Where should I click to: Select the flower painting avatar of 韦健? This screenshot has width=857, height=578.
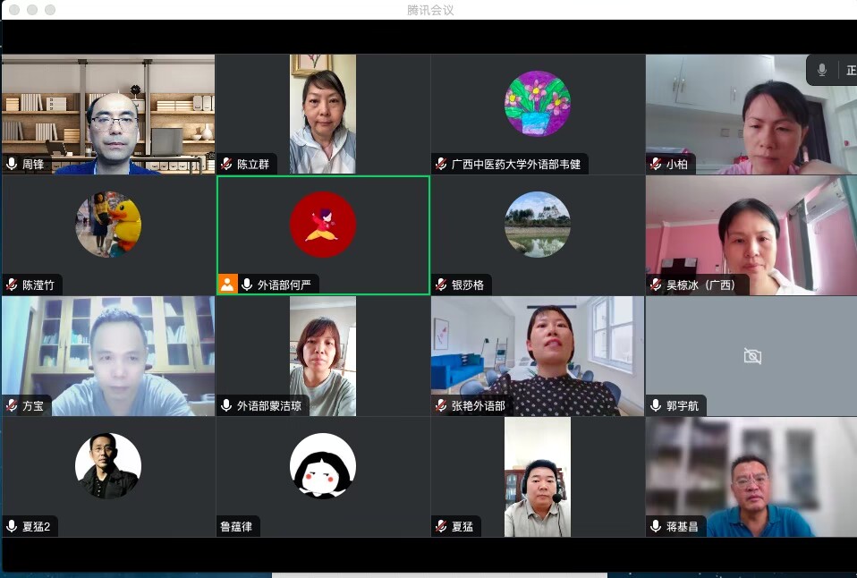coord(538,104)
